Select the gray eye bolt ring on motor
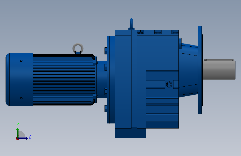 coord(78,48)
